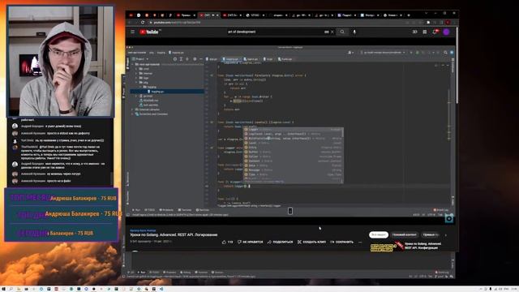Open the channel link above the video title
Screen dimensions: 519x292
[x=143, y=230]
